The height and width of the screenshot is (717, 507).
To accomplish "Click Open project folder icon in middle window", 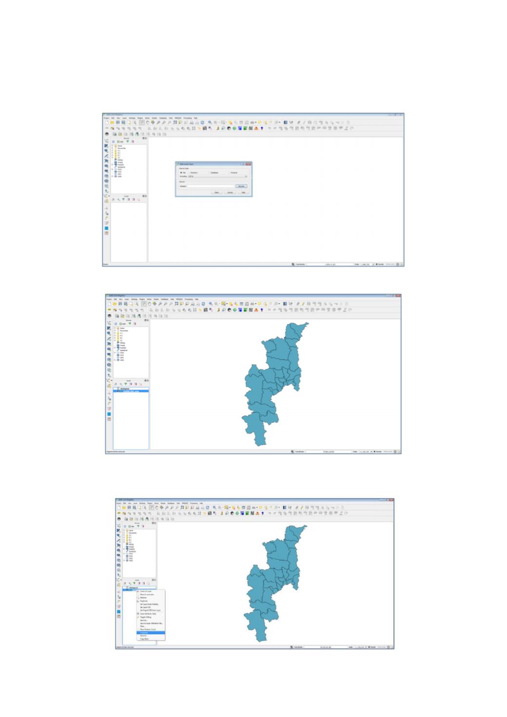I will [115, 304].
